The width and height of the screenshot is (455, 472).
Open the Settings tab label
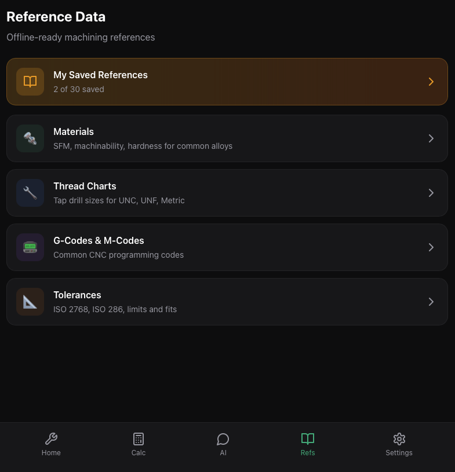coord(399,453)
